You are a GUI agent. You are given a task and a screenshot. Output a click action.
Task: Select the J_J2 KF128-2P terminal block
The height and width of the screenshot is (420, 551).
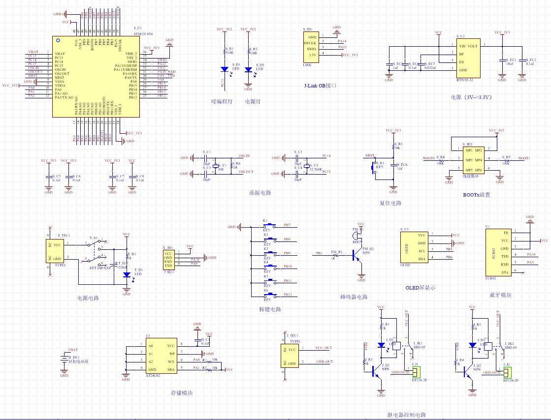508,370
